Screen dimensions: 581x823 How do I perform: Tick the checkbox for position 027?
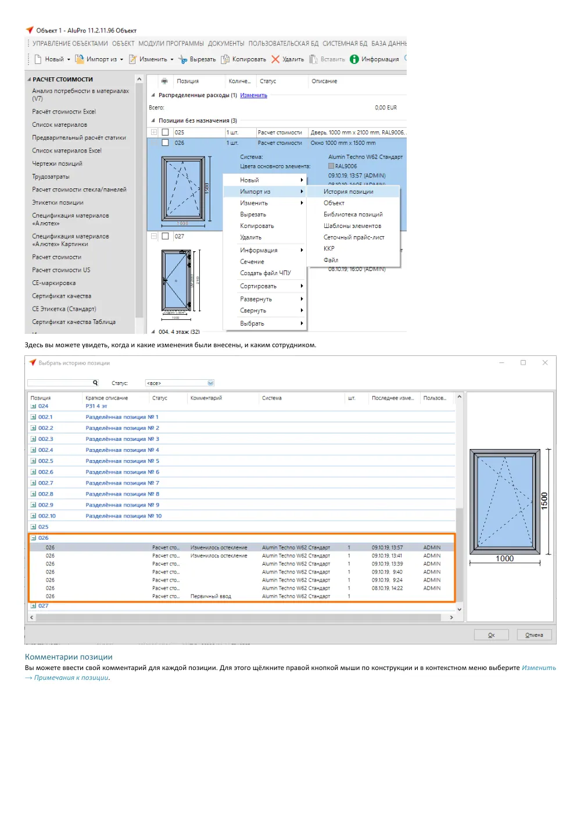[x=165, y=236]
